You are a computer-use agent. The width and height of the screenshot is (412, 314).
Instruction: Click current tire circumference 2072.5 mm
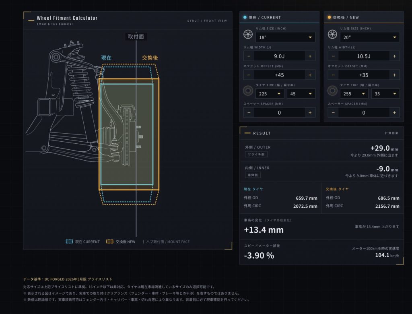tap(305, 206)
